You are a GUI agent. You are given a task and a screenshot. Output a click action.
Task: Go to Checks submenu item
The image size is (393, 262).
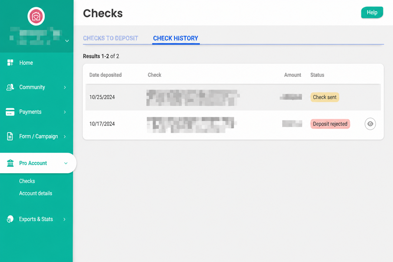click(x=27, y=181)
